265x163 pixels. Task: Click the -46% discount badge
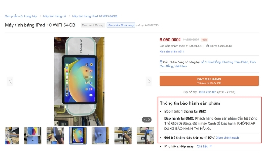click(x=204, y=39)
